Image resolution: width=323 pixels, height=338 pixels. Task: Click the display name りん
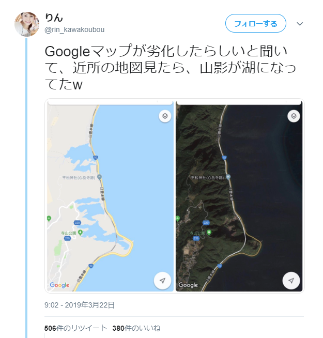[x=54, y=18]
